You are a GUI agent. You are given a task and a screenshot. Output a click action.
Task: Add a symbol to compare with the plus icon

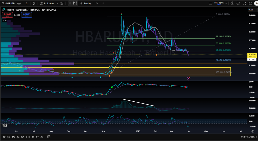click(19, 3)
